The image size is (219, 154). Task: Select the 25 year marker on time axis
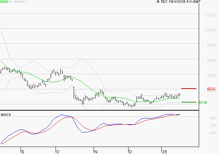(x=164, y=152)
